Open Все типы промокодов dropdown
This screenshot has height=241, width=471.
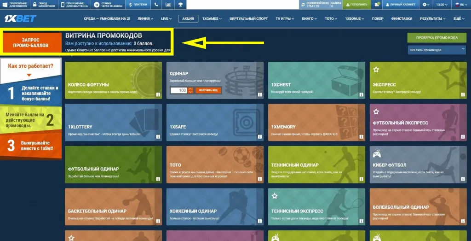coord(437,50)
